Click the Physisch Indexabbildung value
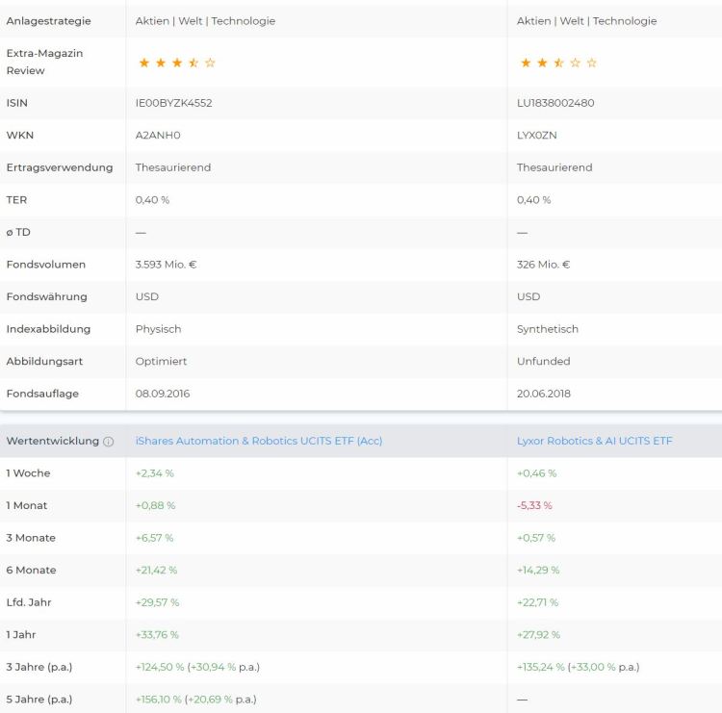Viewport: 722px width, 713px height. point(158,329)
